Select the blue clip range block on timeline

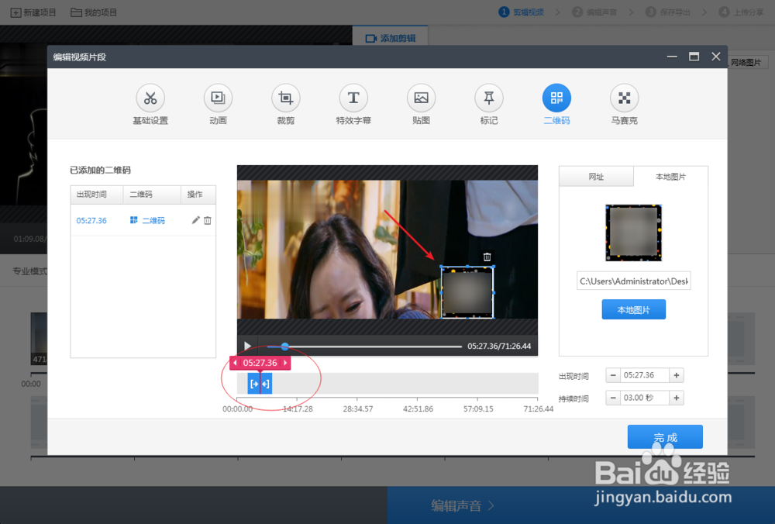pos(260,384)
